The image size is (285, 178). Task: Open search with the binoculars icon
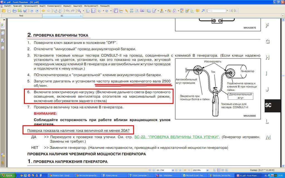tap(132, 11)
